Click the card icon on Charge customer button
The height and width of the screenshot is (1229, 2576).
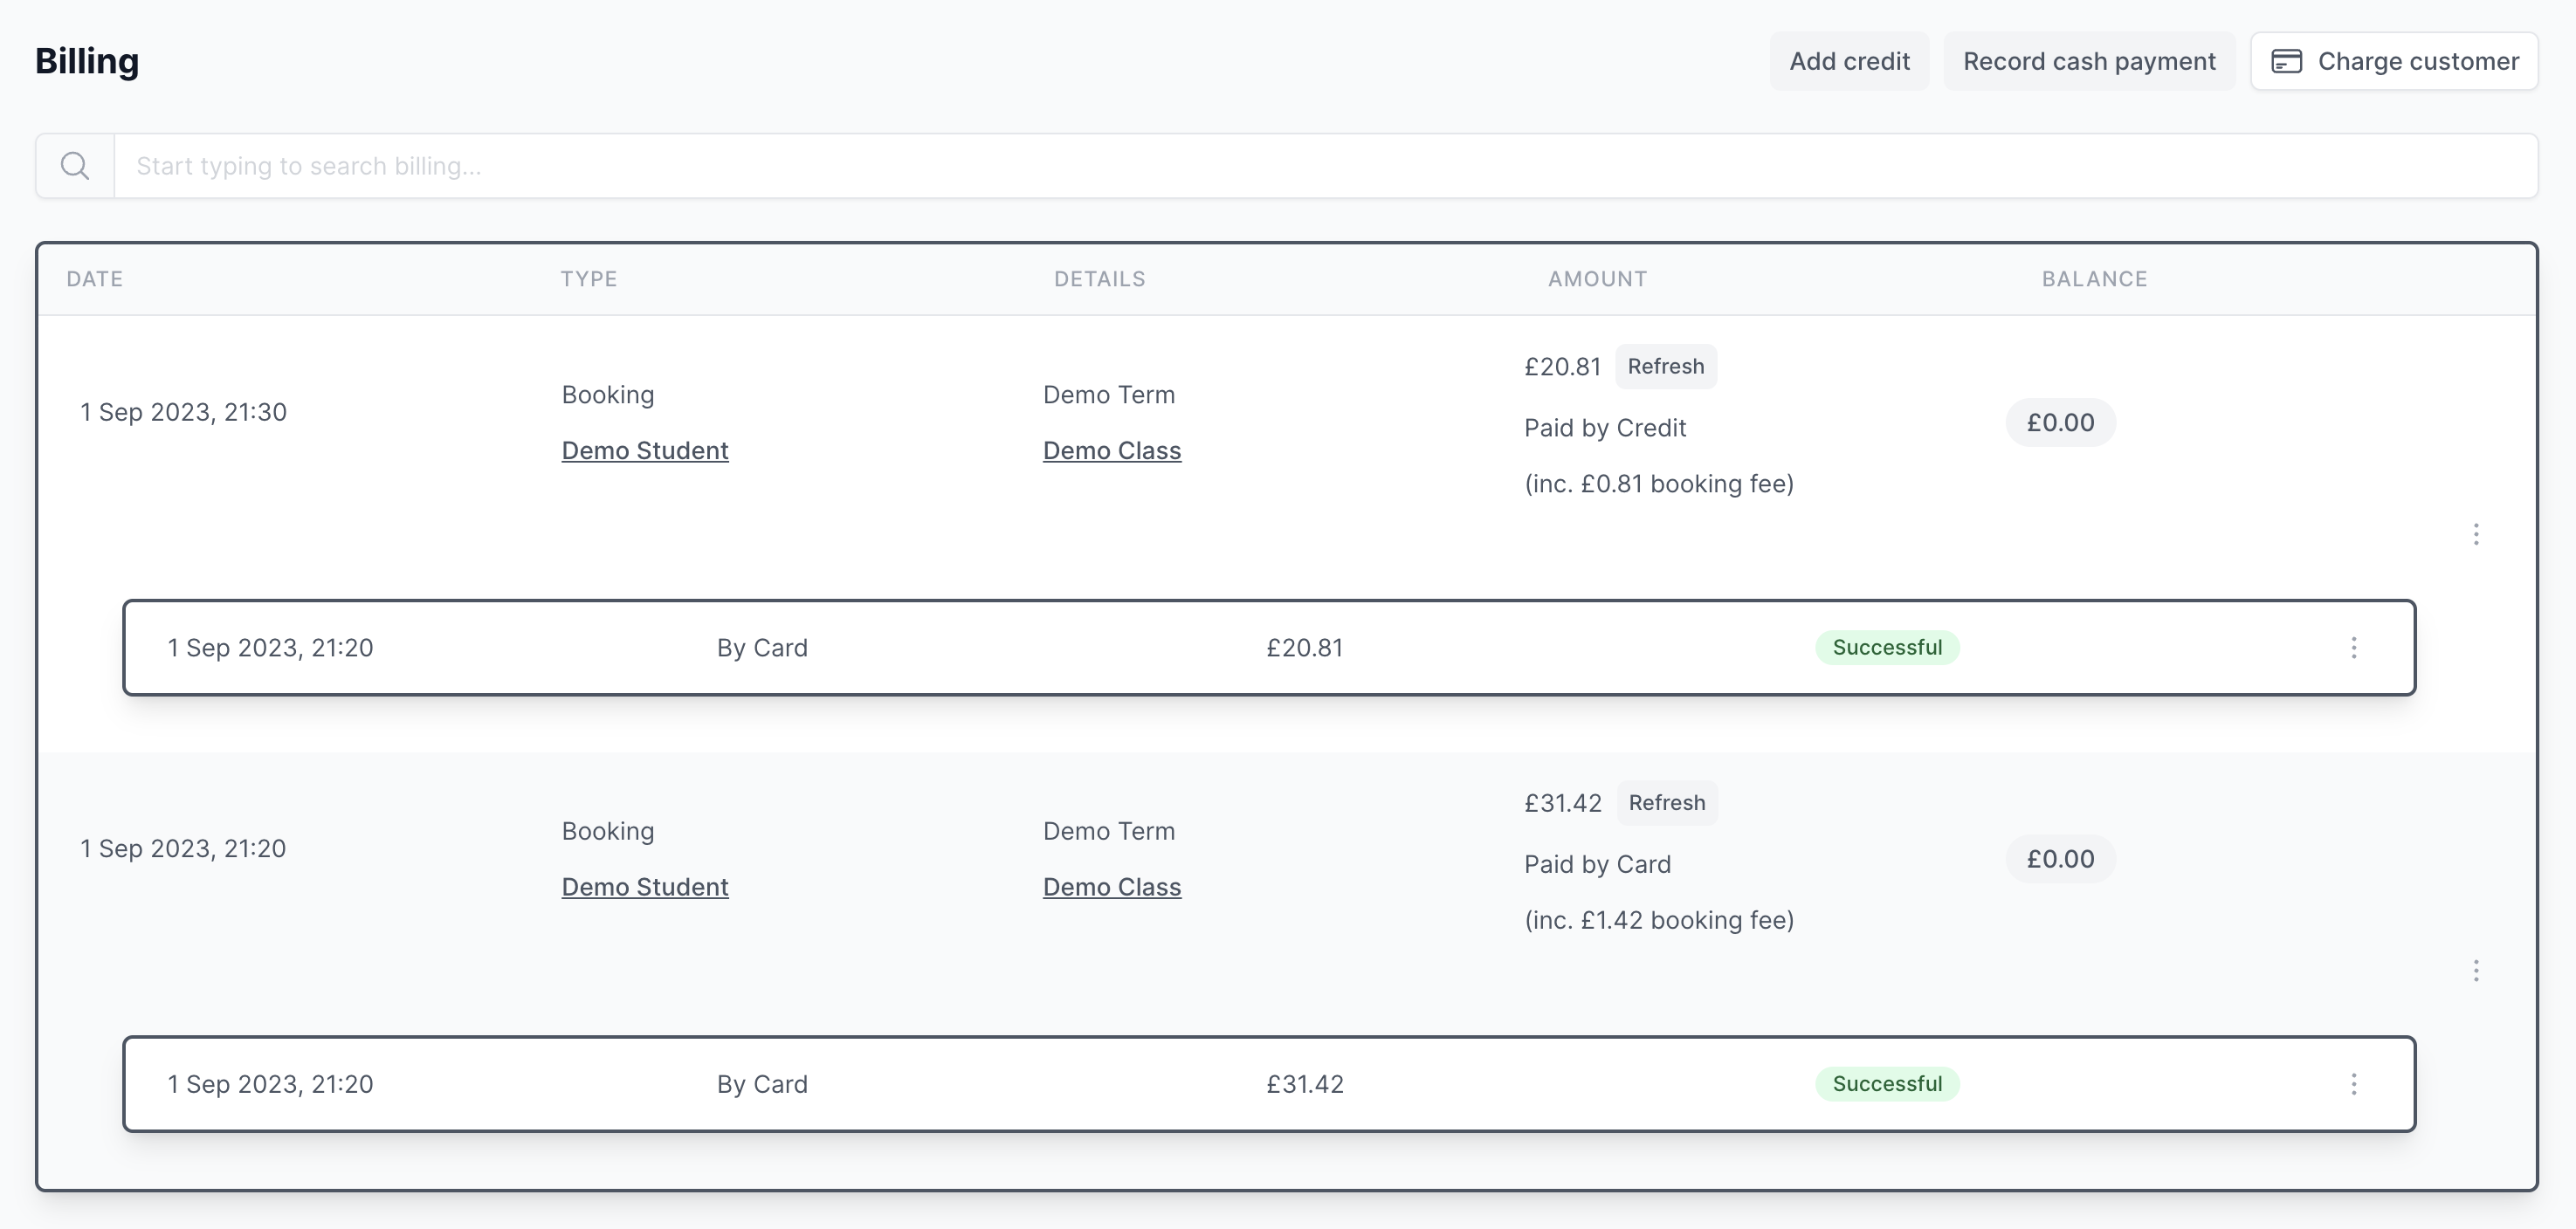point(2290,61)
